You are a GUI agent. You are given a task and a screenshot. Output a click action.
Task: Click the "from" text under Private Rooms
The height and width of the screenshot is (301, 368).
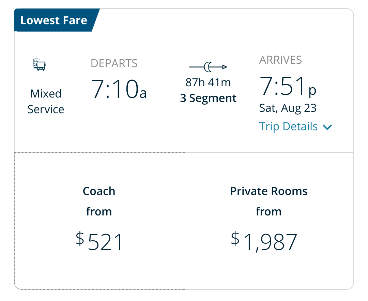[269, 212]
